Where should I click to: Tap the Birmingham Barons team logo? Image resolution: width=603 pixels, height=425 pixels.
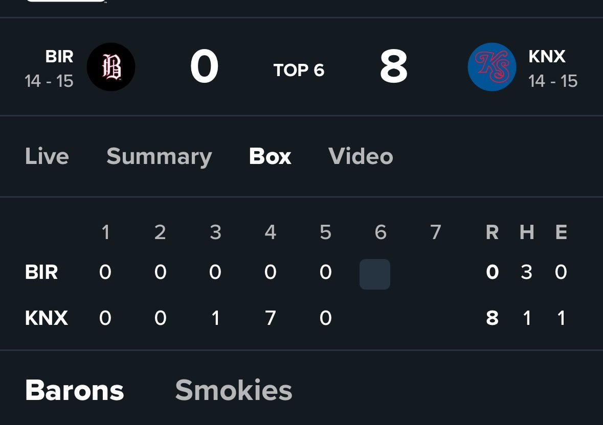[111, 67]
